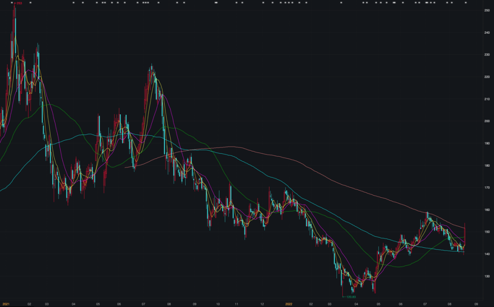
Task: Click the asterisk marker left of the 253 label
Action: [x=12, y=3]
